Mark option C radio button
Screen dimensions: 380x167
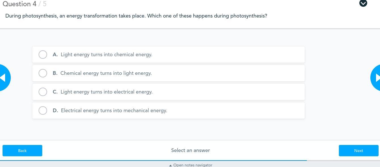pos(43,92)
